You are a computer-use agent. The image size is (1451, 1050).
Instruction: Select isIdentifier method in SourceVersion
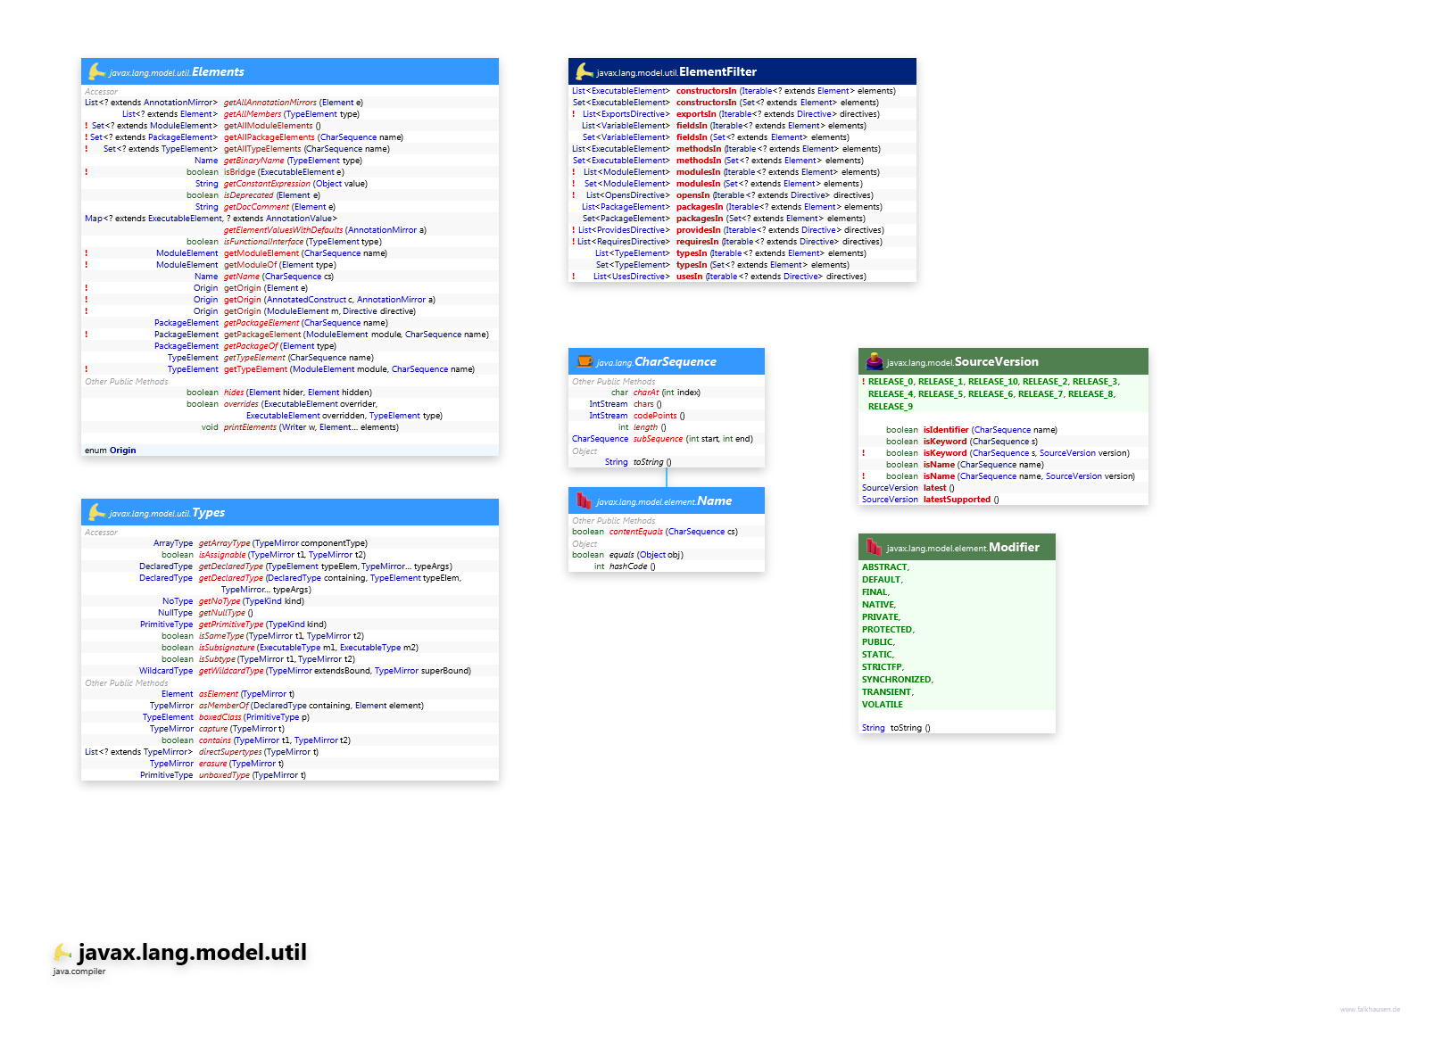[x=946, y=430]
